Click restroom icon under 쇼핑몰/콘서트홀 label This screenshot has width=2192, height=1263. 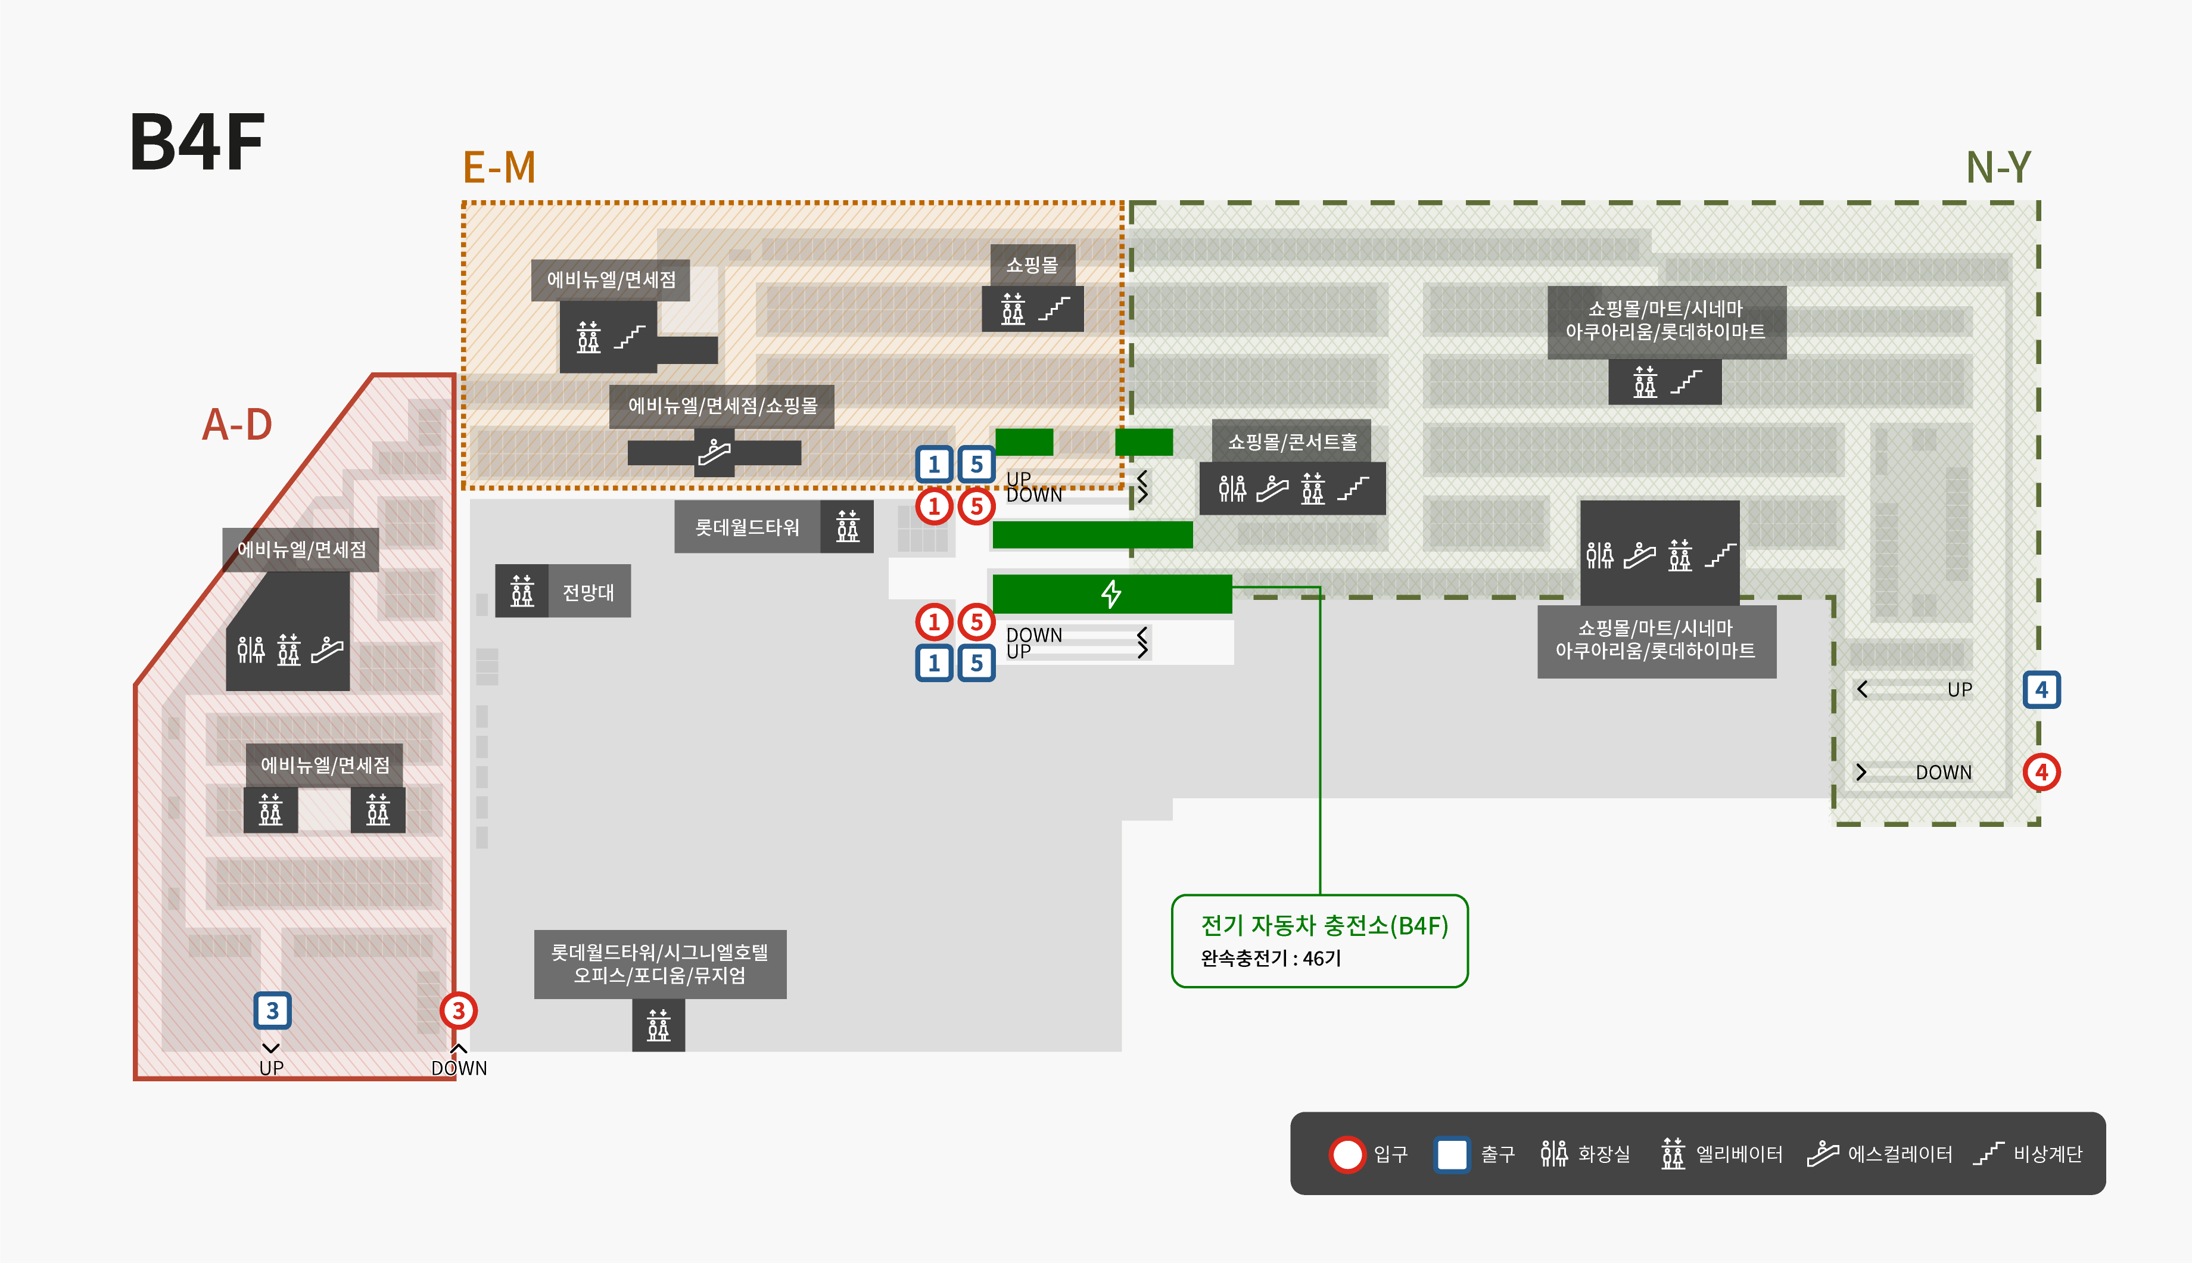pyautogui.click(x=1232, y=489)
